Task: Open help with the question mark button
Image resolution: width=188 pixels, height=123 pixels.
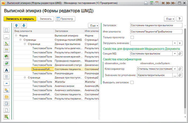Action: [179, 19]
